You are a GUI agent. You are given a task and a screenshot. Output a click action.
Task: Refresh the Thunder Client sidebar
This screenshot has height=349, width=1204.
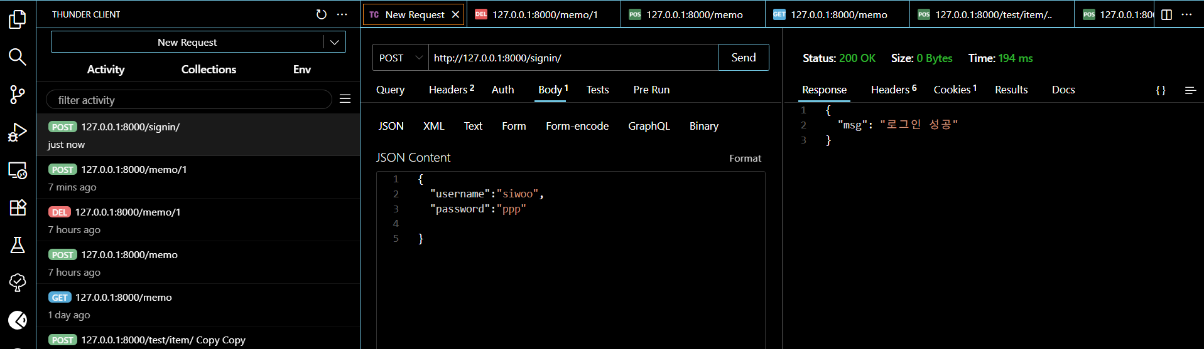tap(322, 14)
